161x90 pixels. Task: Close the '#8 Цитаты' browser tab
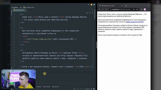(x=122, y=6)
